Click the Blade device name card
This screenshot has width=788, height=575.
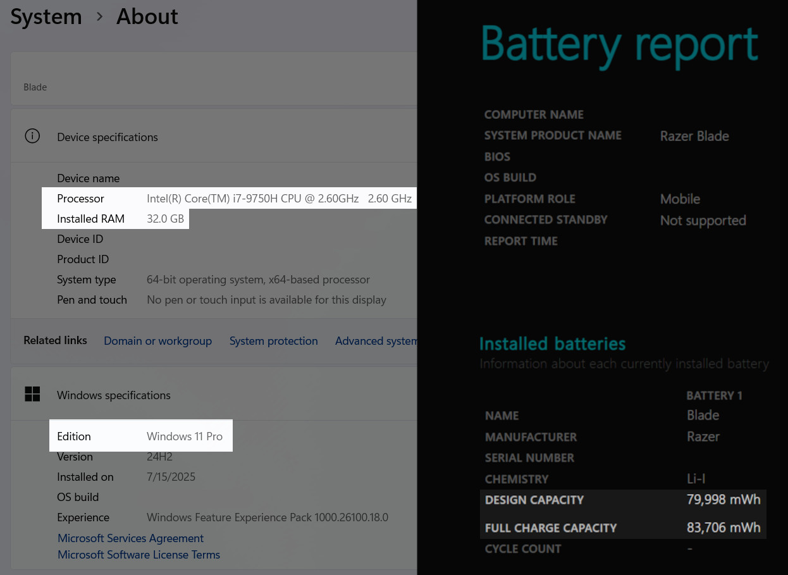pyautogui.click(x=214, y=79)
